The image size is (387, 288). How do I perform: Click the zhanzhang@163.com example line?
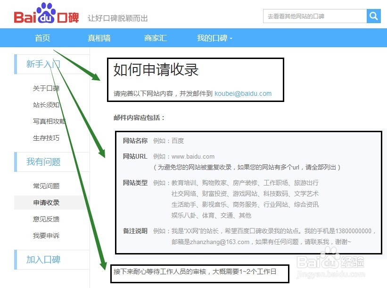[261, 242]
